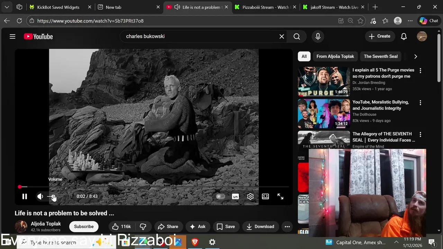Dislike the video with thumbs-down

point(143,227)
